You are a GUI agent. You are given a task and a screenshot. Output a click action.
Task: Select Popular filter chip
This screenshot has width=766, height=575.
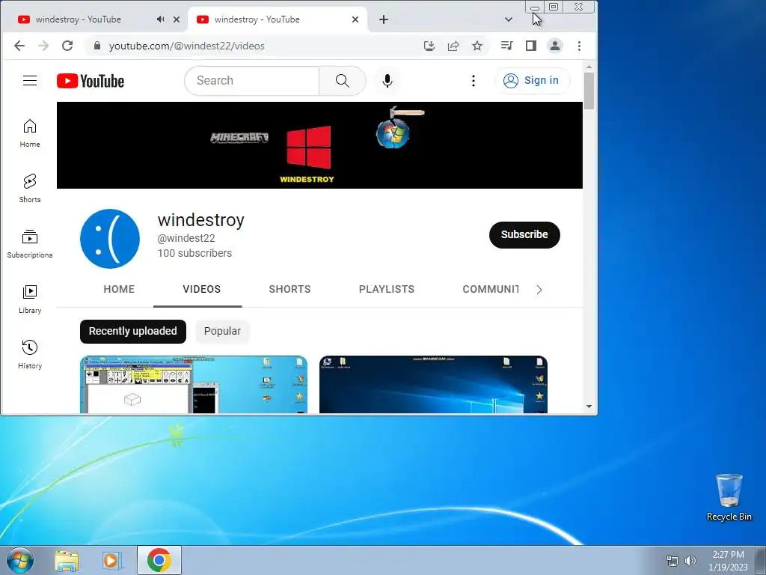(222, 332)
